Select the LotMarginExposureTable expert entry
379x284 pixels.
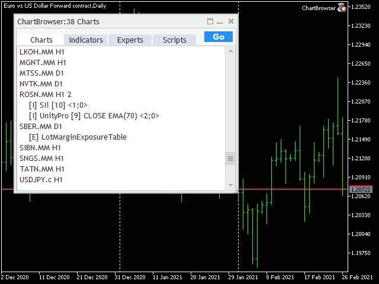tap(121, 137)
